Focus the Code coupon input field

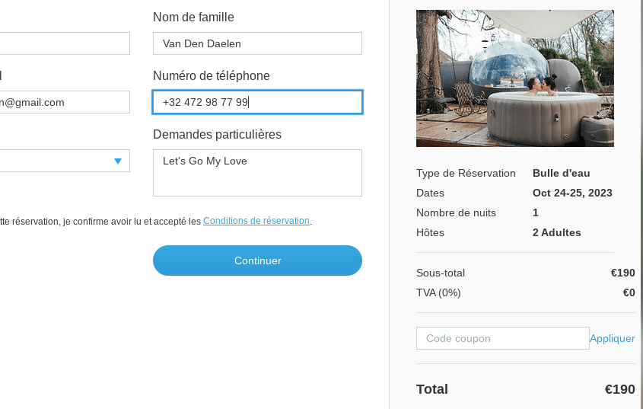502,338
